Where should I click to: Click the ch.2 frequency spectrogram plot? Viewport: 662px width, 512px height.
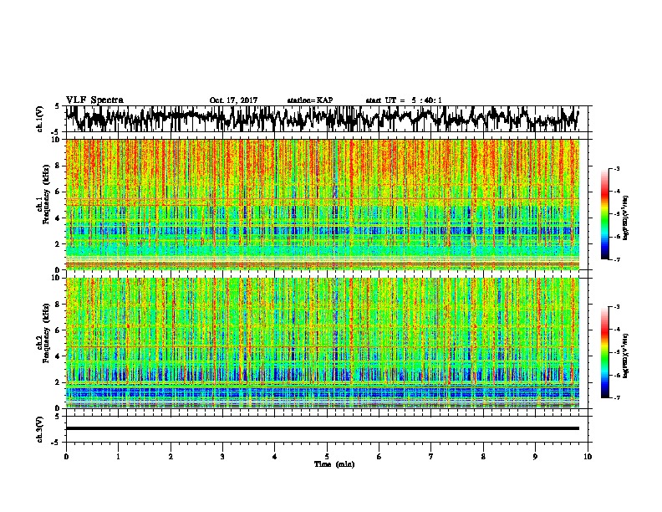pos(323,343)
